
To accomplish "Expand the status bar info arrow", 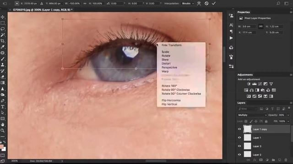I will (x=62, y=161).
